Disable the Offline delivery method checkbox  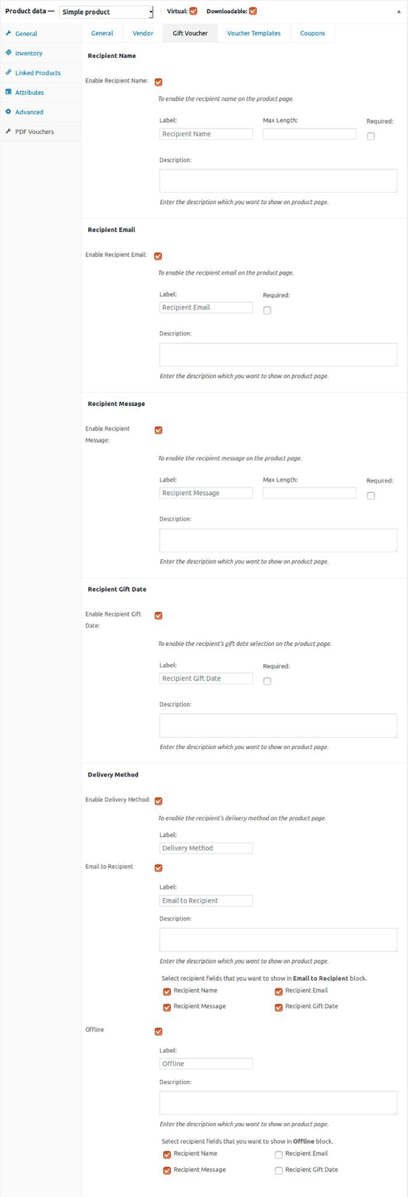pyautogui.click(x=159, y=1031)
